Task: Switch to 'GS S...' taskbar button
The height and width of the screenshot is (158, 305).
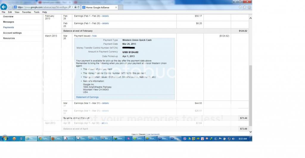Action: pyautogui.click(x=94, y=138)
